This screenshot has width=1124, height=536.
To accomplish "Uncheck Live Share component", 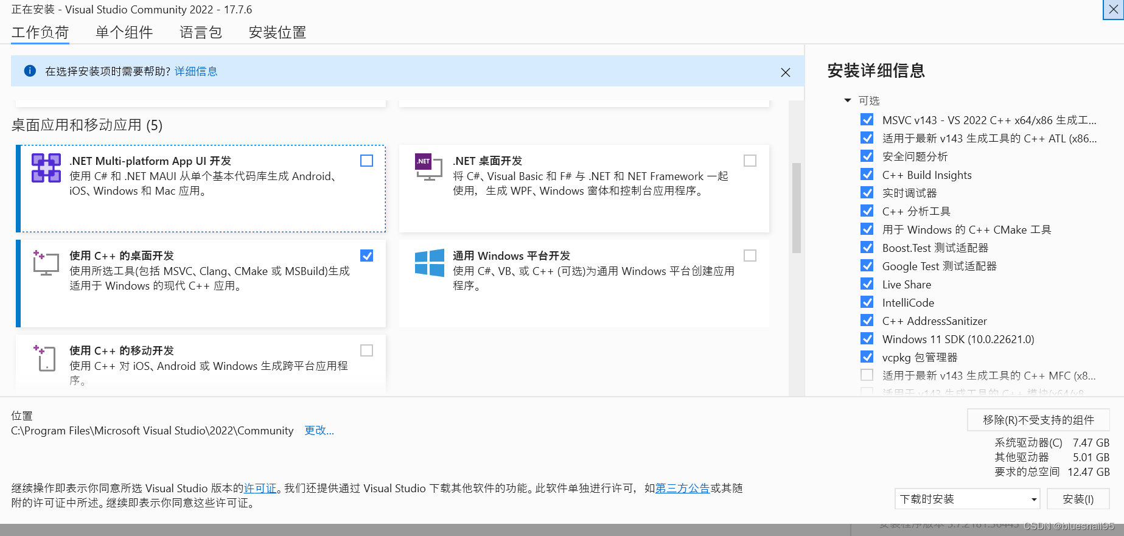I will click(867, 284).
